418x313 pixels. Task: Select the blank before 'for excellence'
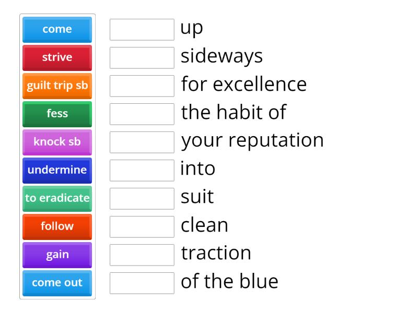[142, 86]
